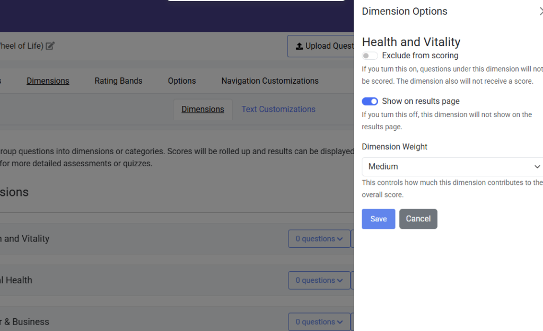The height and width of the screenshot is (331, 543).
Task: Open the Options tab
Action: [182, 81]
